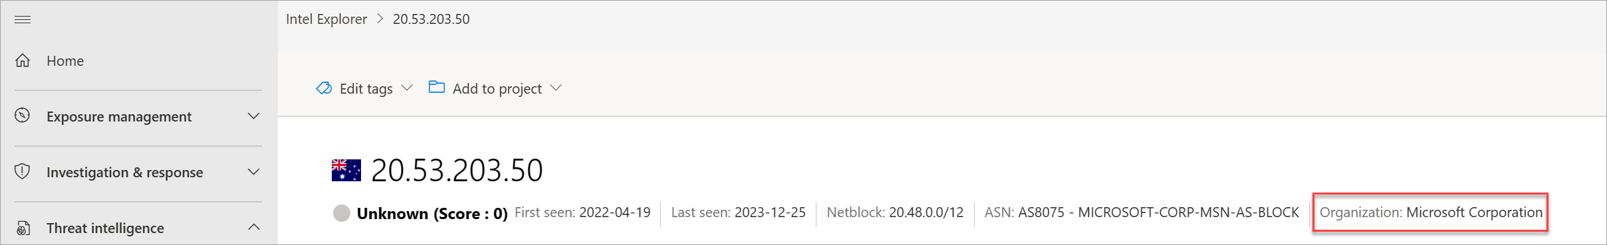Open the Edit tags dropdown arrow
The image size is (1607, 245).
[x=408, y=88]
